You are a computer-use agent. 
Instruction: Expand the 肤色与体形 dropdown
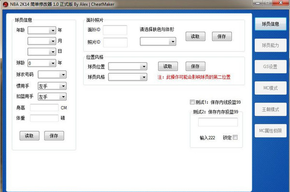(158, 41)
